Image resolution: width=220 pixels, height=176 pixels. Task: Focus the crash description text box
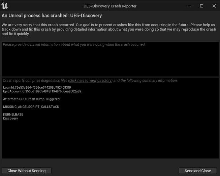(110, 60)
